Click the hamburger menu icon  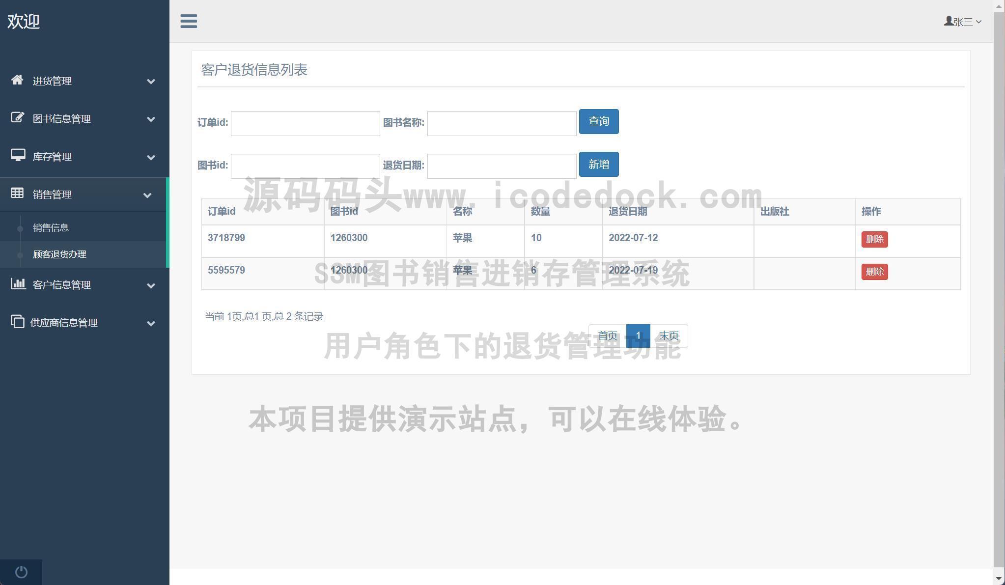pos(189,21)
